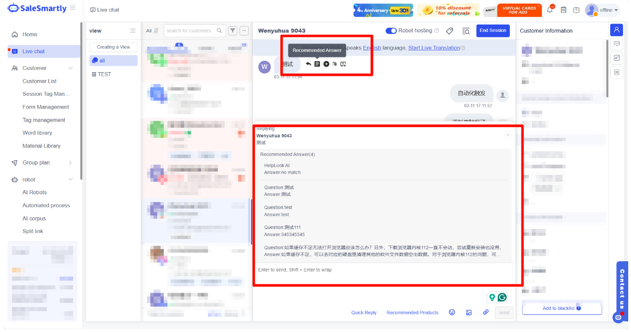Click the 4th Anniversary banner
The width and height of the screenshot is (631, 332).
tap(383, 10)
